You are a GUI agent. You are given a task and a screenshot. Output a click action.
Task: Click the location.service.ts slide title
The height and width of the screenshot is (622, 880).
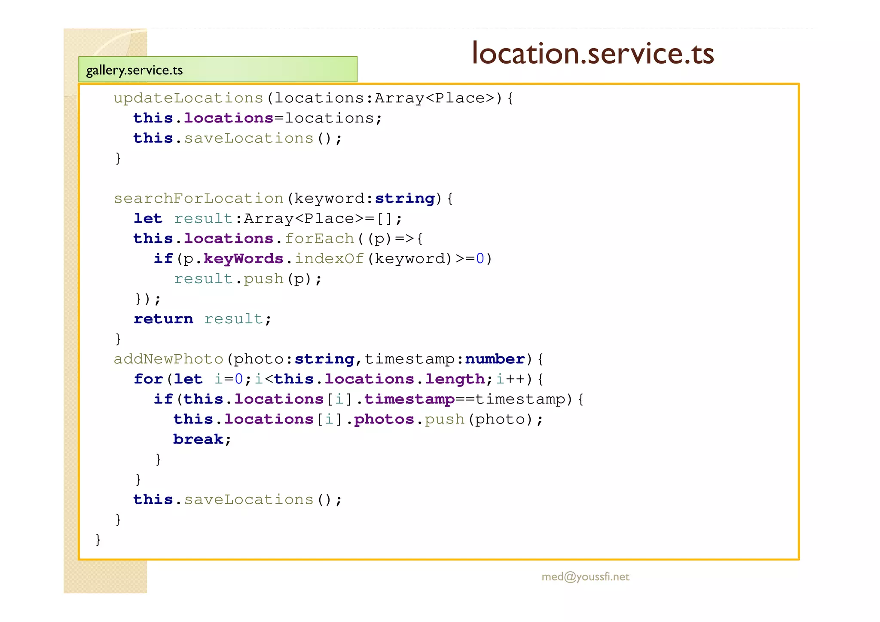593,53
